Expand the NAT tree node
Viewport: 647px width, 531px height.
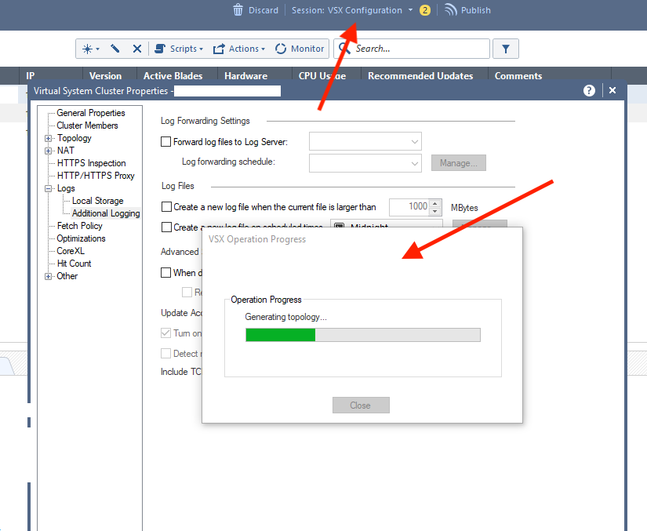49,151
